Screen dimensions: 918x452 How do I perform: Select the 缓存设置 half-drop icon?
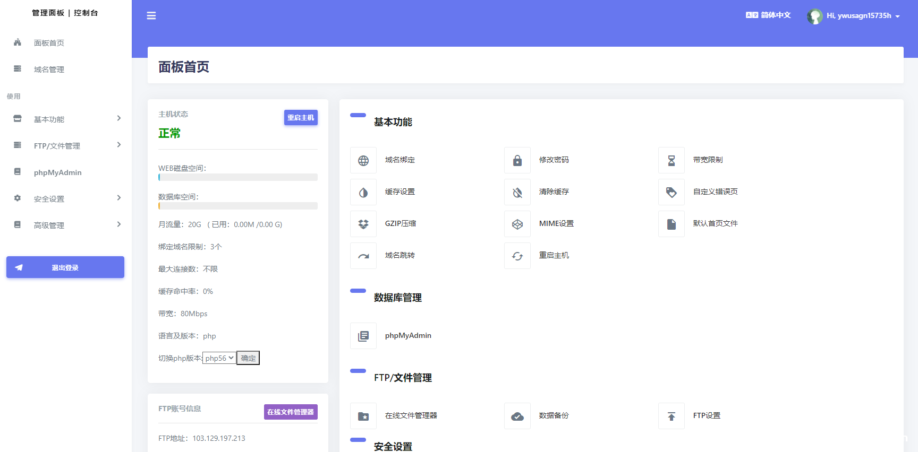pyautogui.click(x=363, y=192)
